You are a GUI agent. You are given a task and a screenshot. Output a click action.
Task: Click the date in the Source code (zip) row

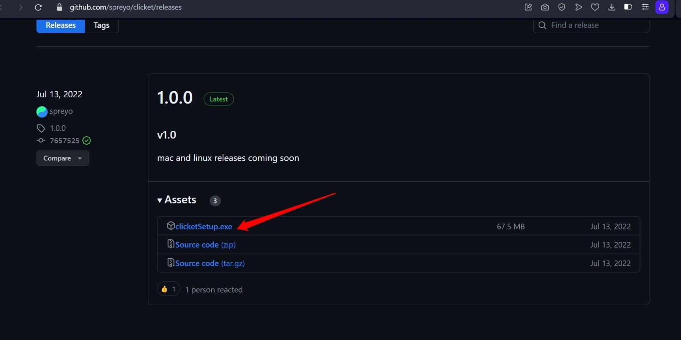point(611,245)
